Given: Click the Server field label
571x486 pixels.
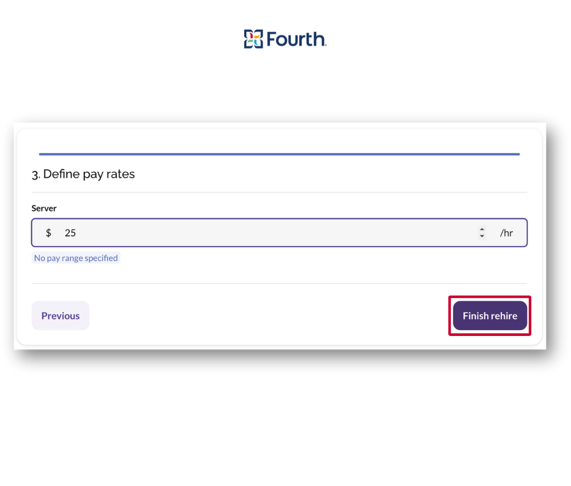Looking at the screenshot, I should 44,208.
